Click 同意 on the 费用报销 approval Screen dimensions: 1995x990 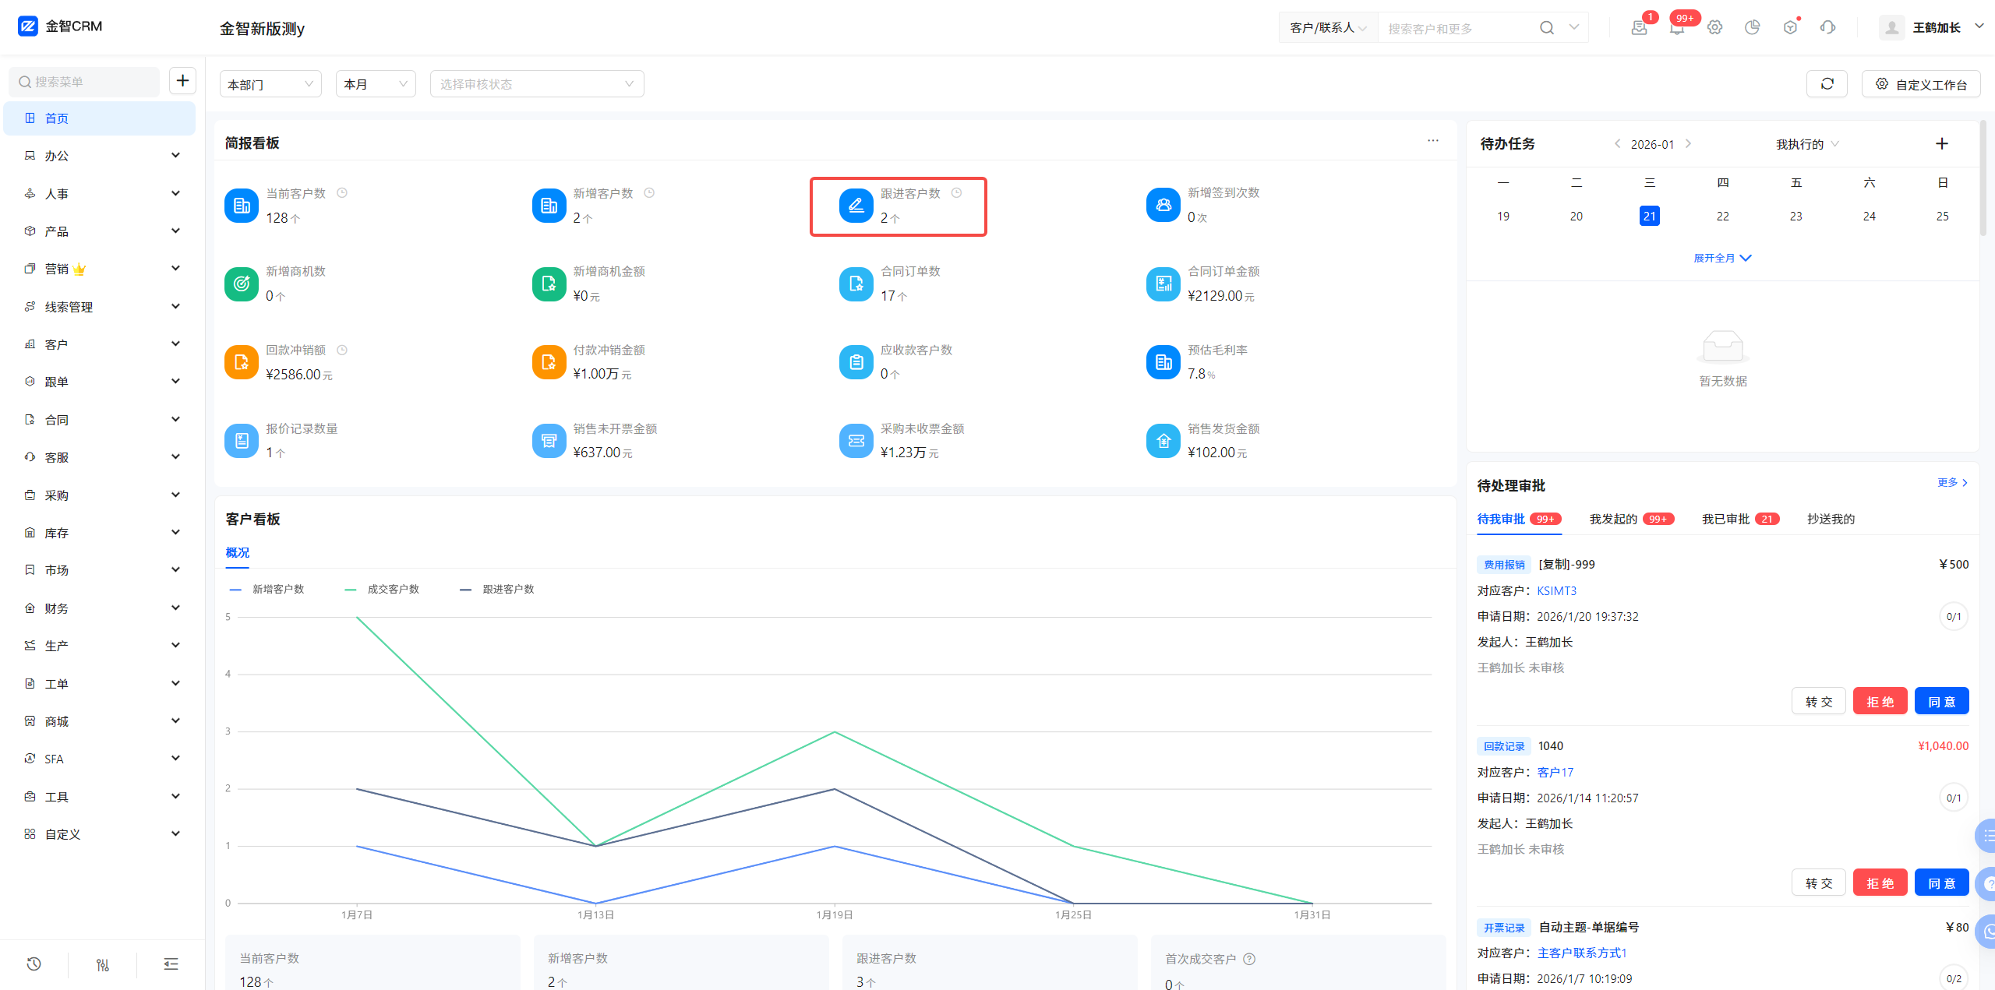(x=1940, y=701)
